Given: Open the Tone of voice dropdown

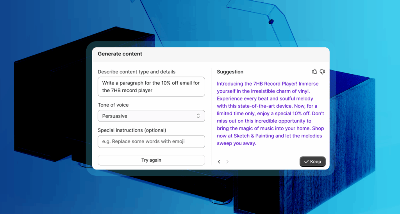Looking at the screenshot, I should pos(151,116).
